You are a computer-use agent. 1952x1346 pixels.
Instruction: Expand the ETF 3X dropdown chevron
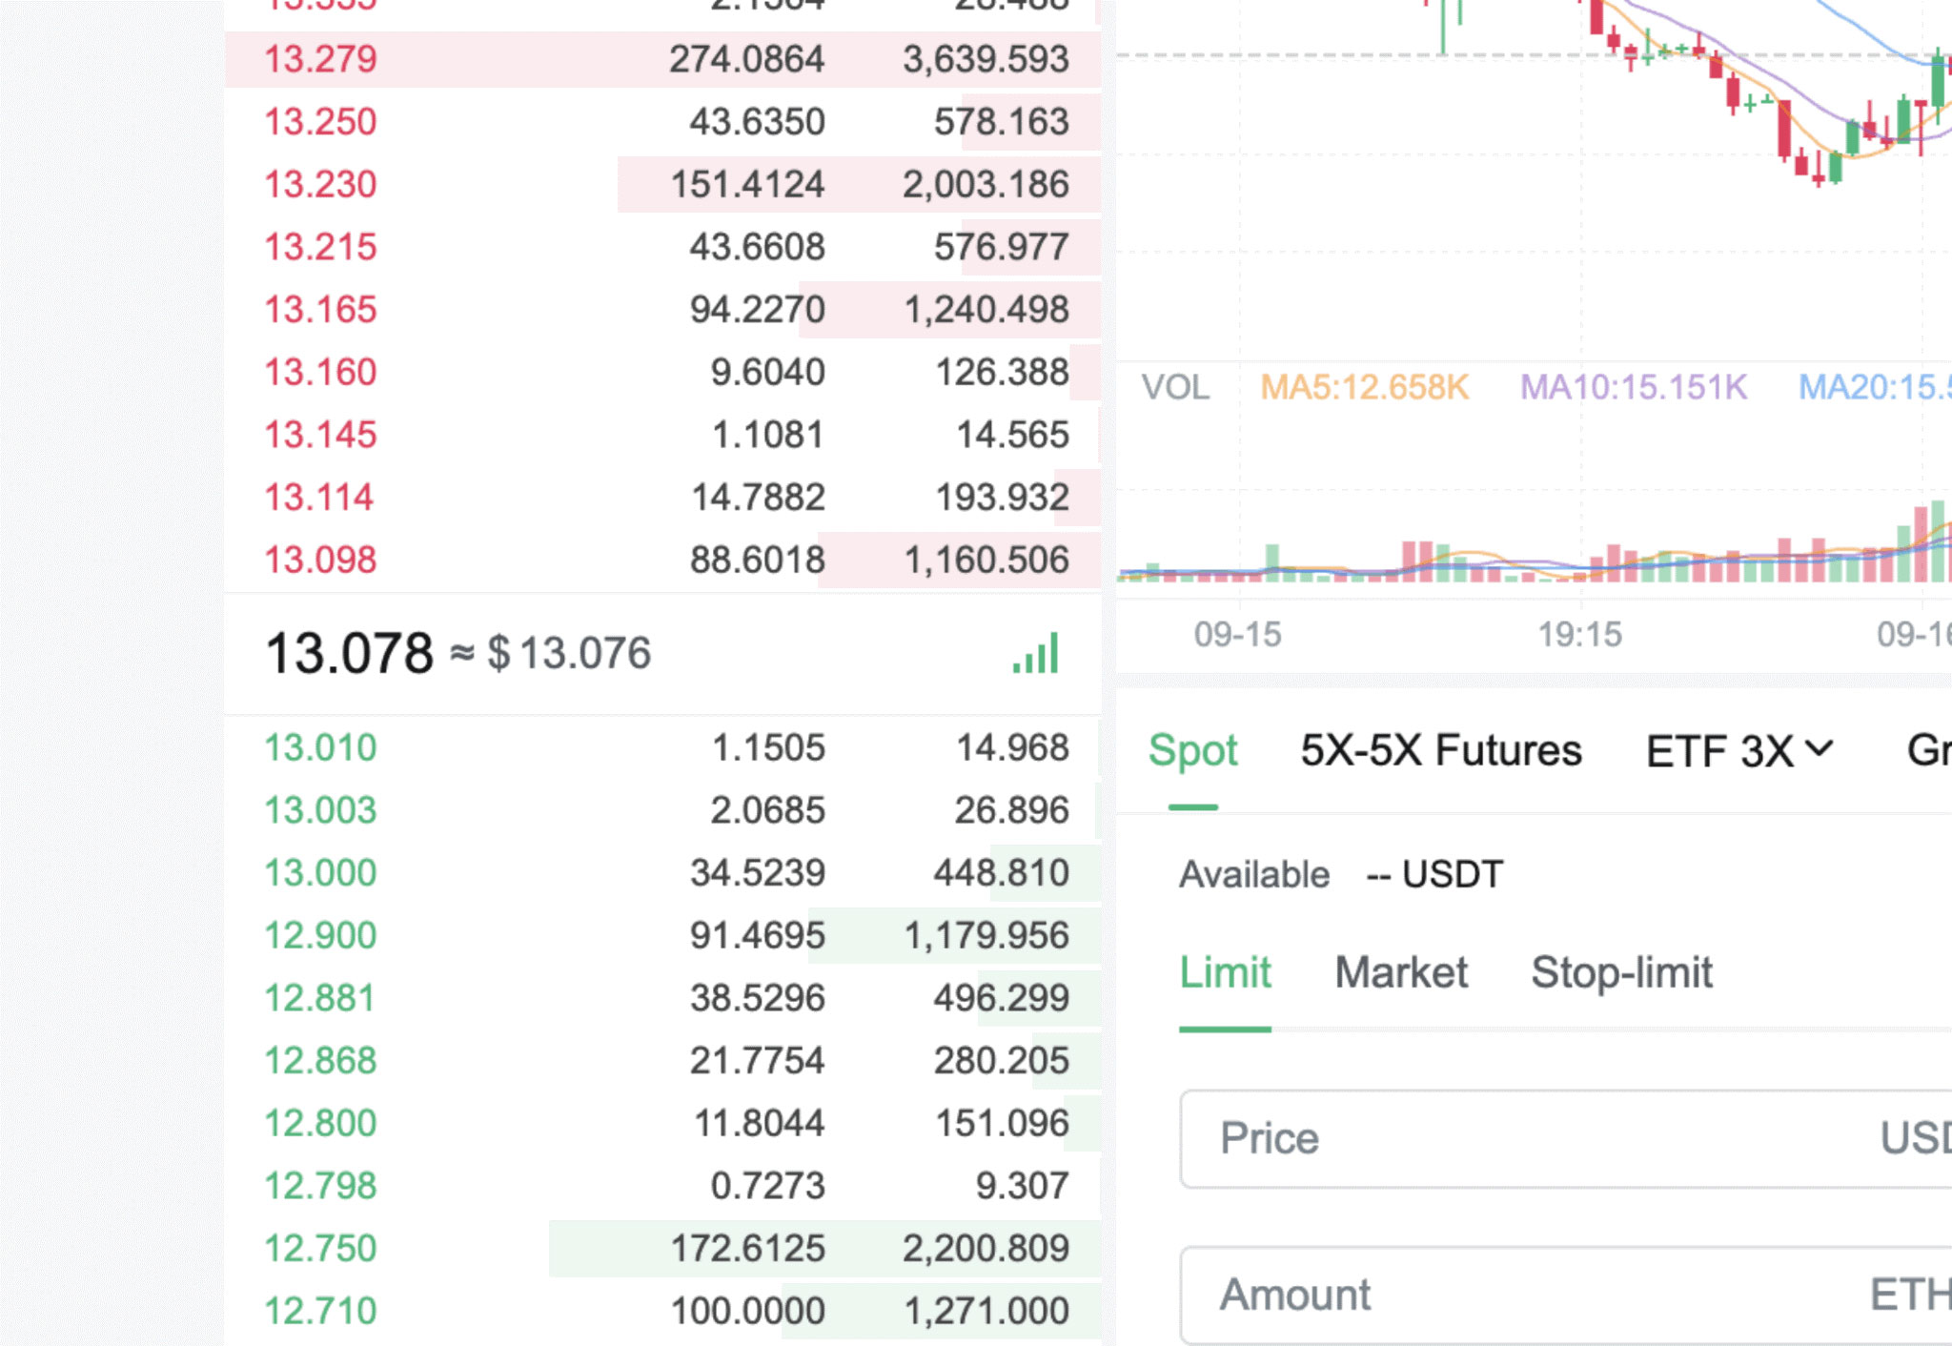click(1819, 749)
